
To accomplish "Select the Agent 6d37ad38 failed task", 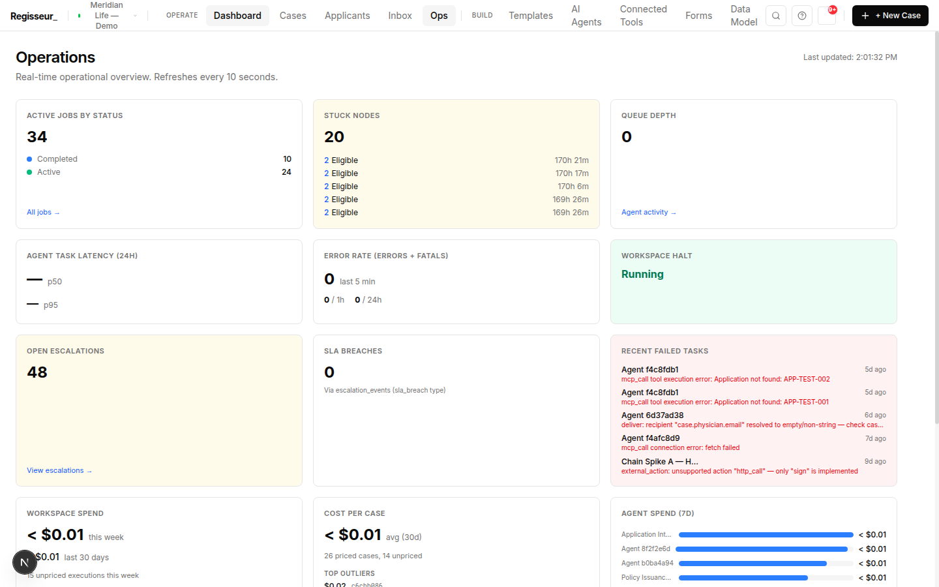I will (x=754, y=420).
